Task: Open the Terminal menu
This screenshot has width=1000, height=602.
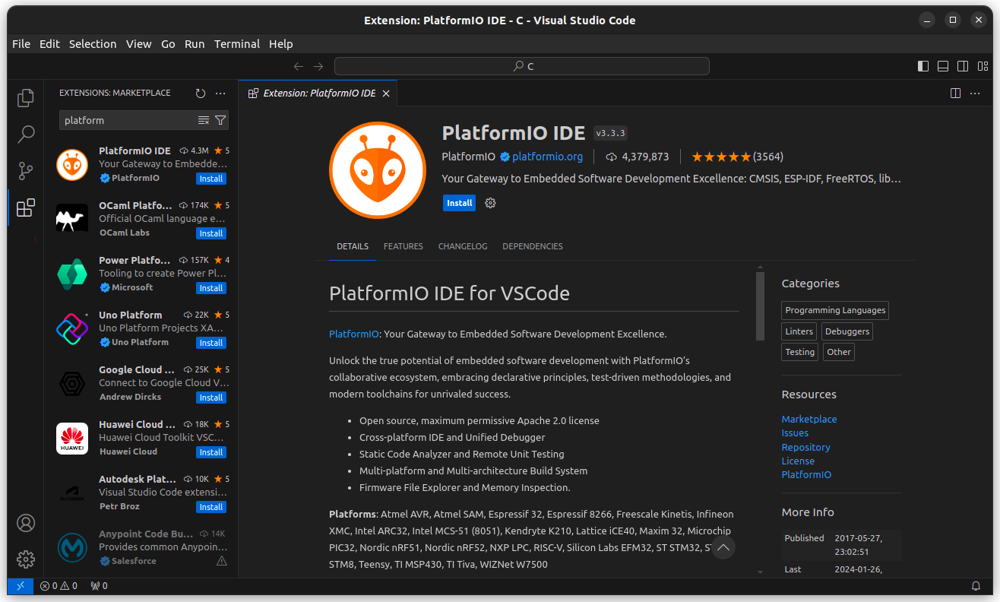Action: [x=236, y=43]
